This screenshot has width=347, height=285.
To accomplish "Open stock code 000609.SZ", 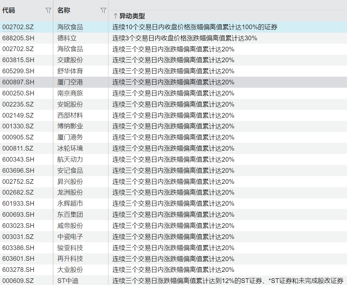I will (18, 281).
